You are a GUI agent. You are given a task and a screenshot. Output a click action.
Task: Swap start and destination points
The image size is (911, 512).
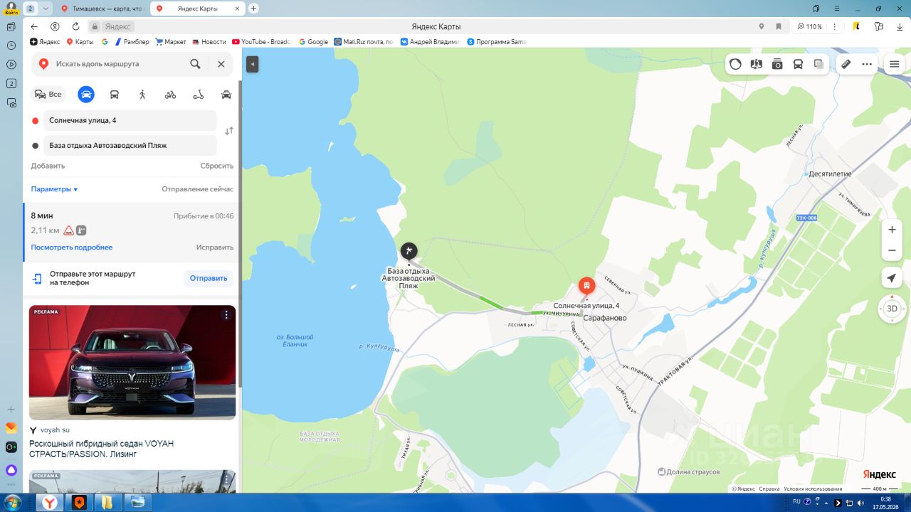pyautogui.click(x=229, y=132)
